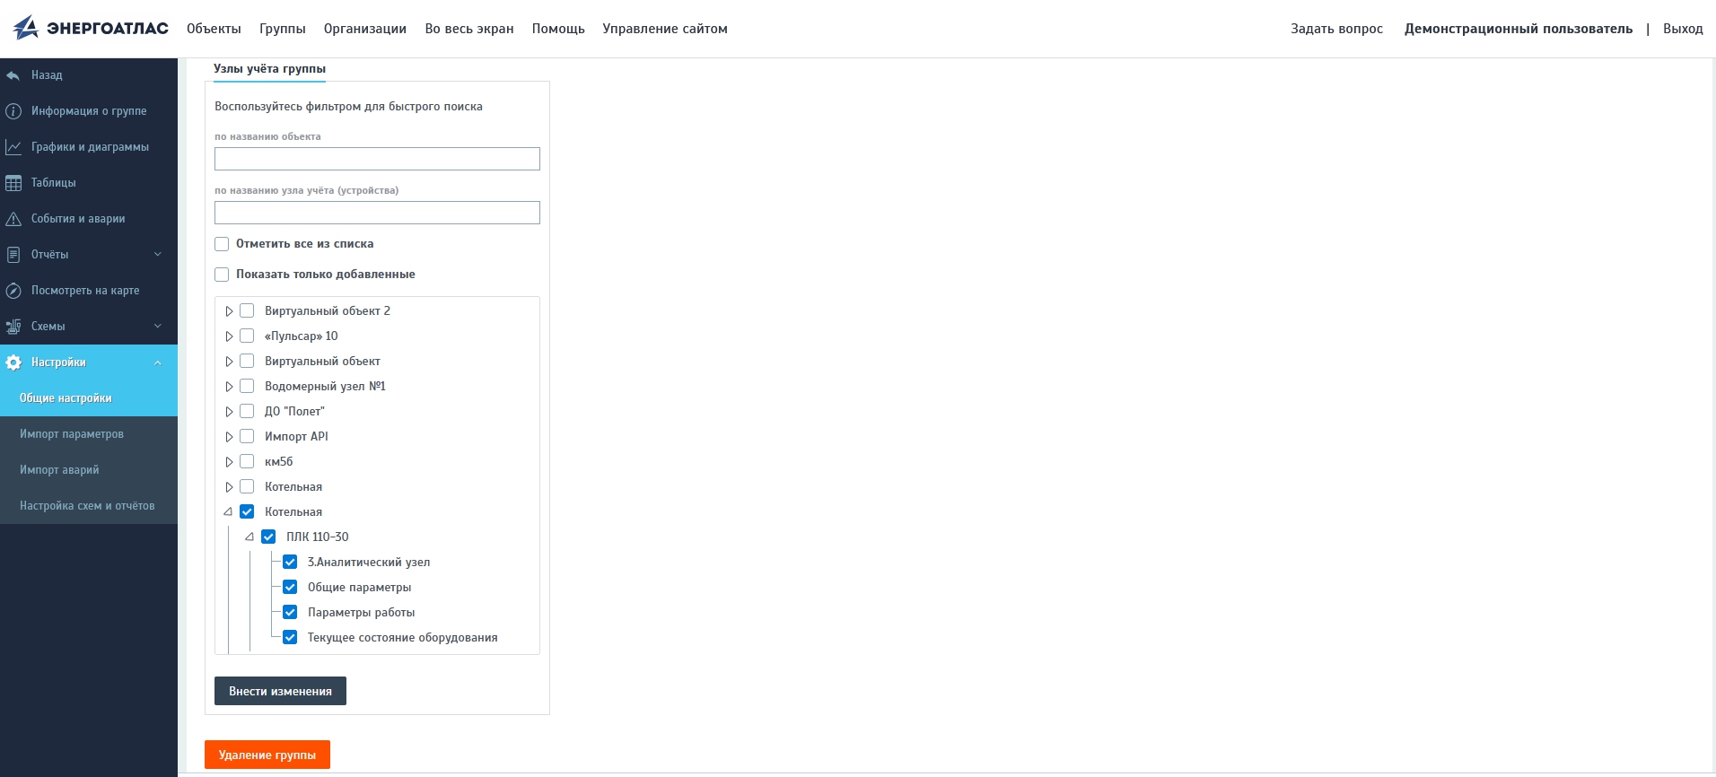
Task: Open the Объекты top menu
Action: [x=214, y=29]
